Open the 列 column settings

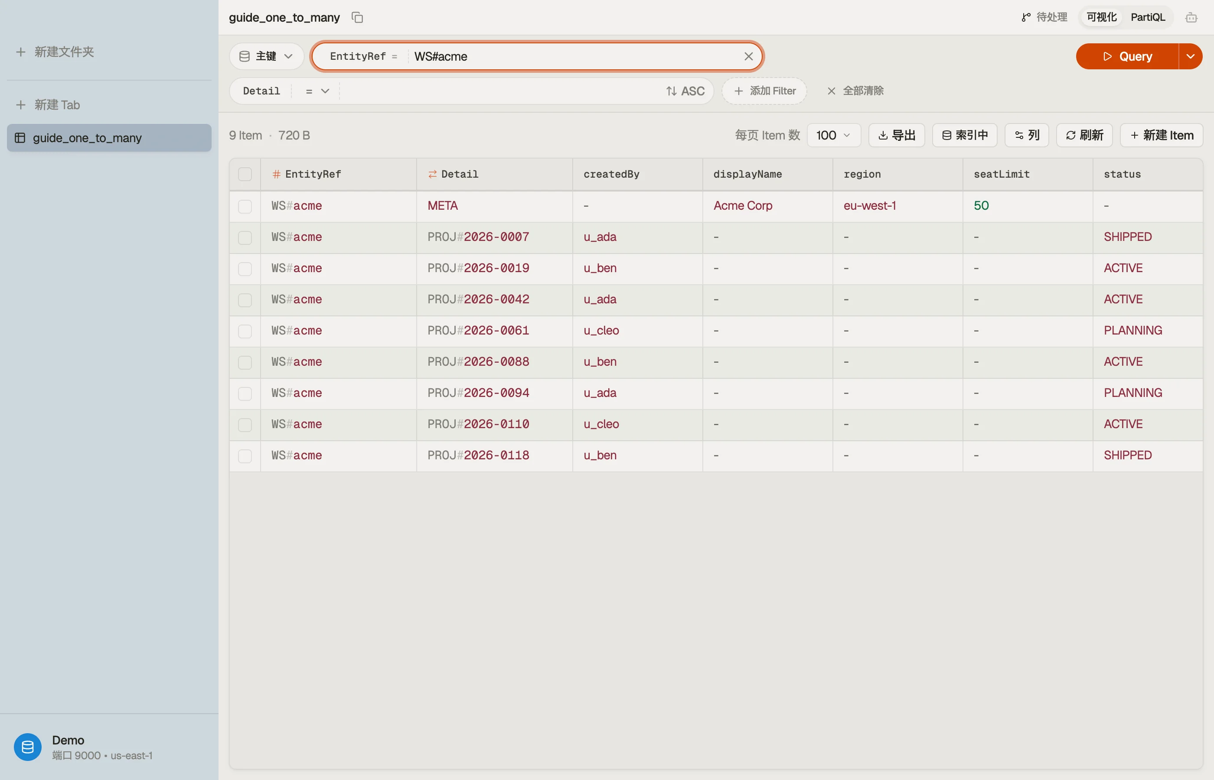[x=1027, y=135]
